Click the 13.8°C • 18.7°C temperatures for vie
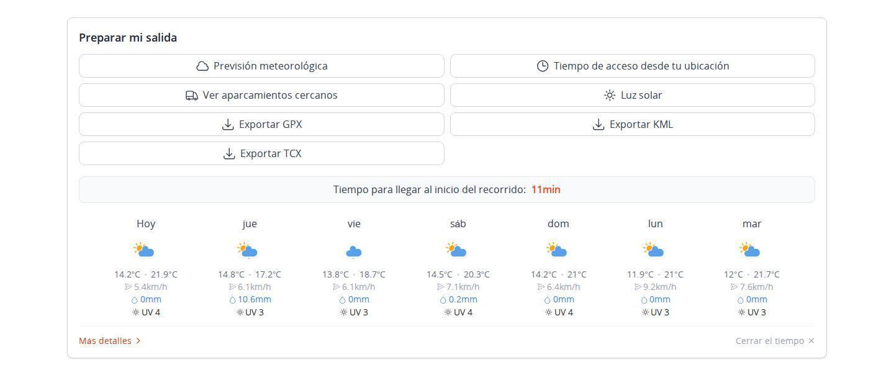The width and height of the screenshot is (894, 375). coord(354,274)
